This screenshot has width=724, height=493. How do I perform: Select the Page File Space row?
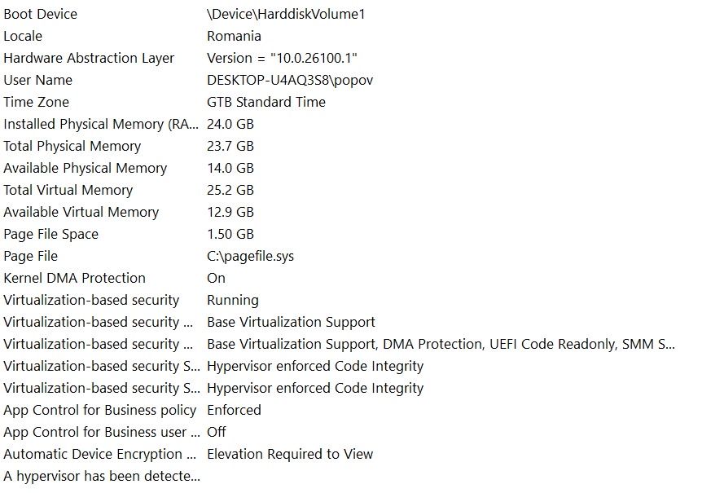click(50, 234)
